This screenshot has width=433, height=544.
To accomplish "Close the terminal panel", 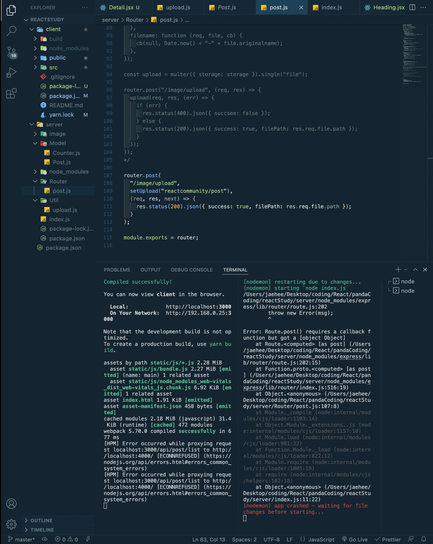I will click(425, 269).
